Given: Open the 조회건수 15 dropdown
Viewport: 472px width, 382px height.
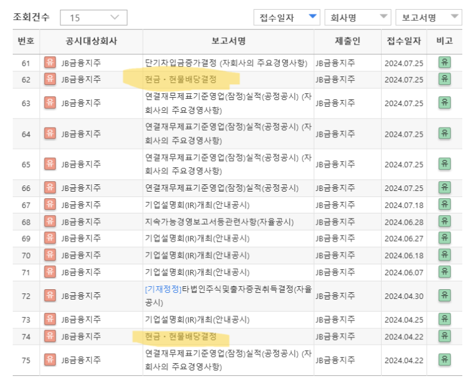Looking at the screenshot, I should pyautogui.click(x=93, y=18).
